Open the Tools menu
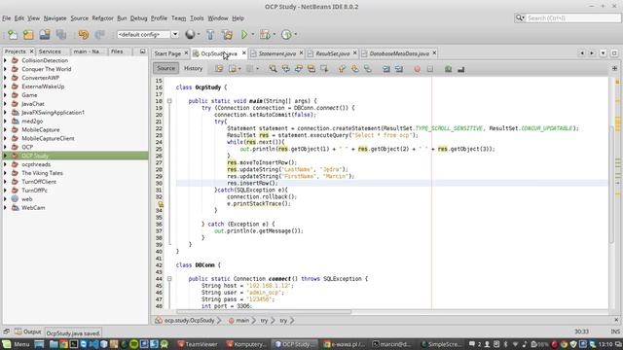Screen dimensions: 623x350 coord(197,18)
